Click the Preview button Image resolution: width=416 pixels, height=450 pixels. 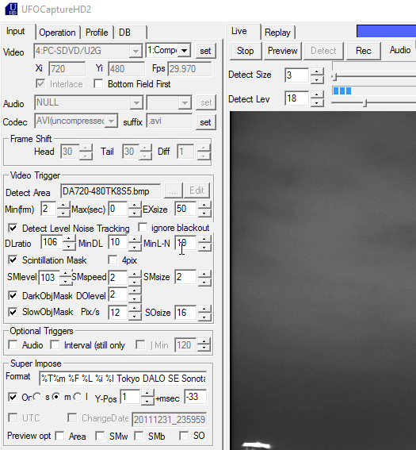283,51
